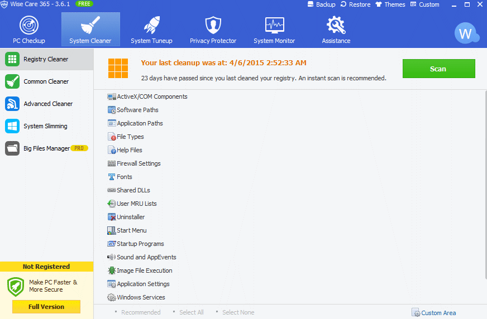This screenshot has height=319, width=487.
Task: Click the Windows Services gear icon
Action: point(112,297)
